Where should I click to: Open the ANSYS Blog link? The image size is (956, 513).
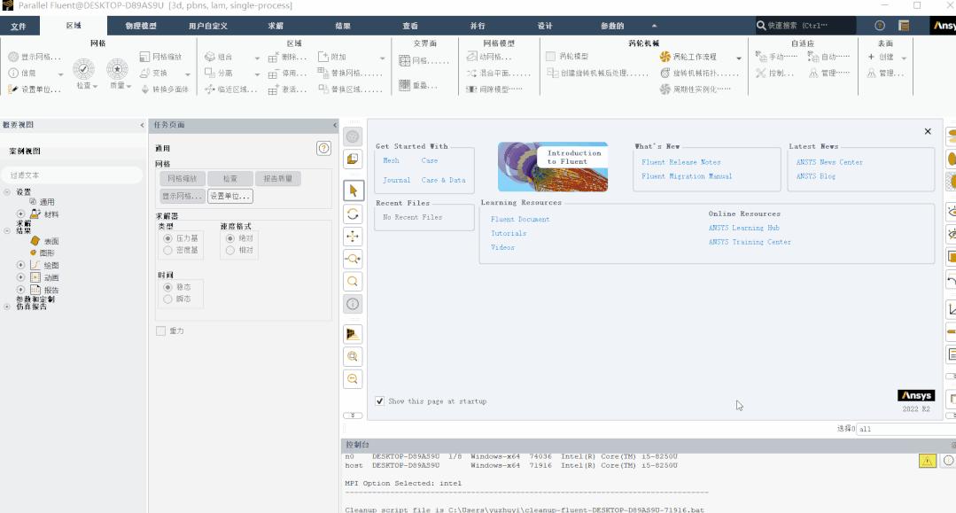(x=816, y=176)
